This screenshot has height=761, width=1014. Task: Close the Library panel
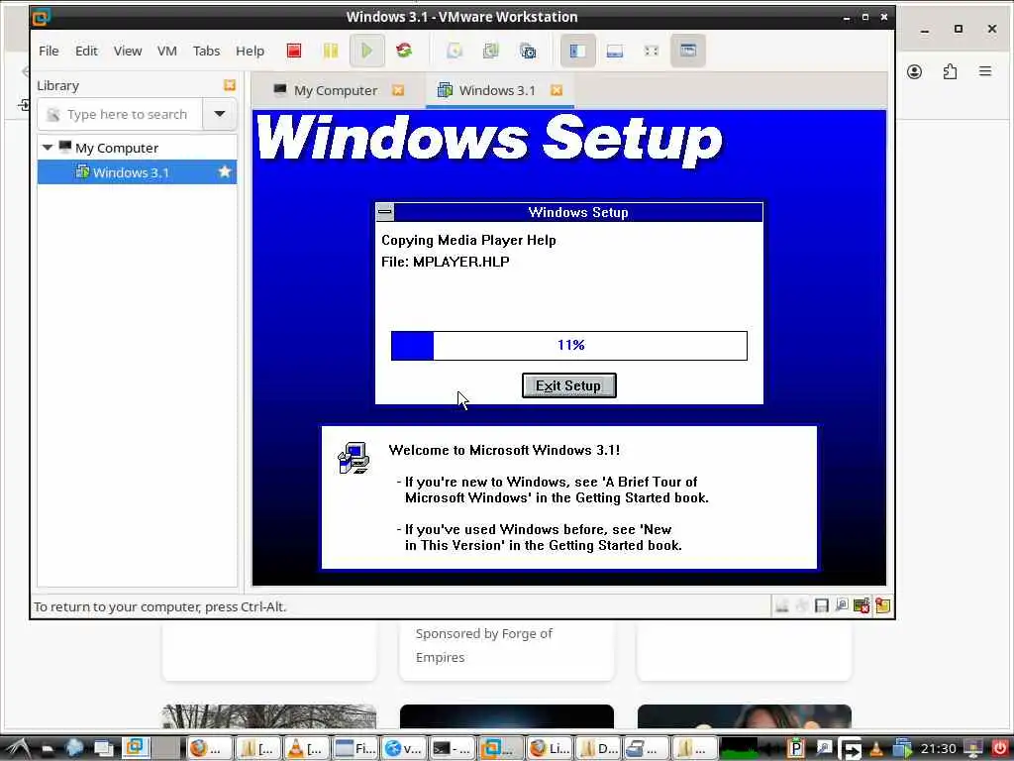[229, 85]
